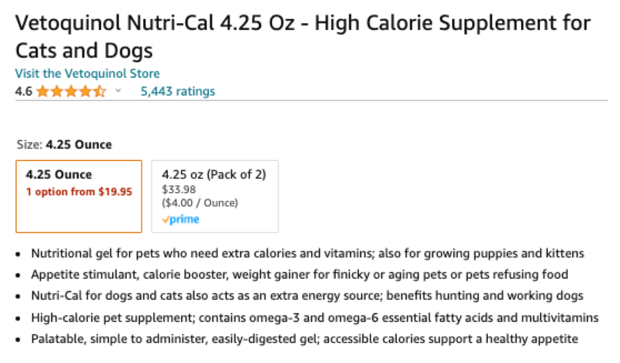
Task: Click the 4.6 average rating number
Action: point(23,91)
